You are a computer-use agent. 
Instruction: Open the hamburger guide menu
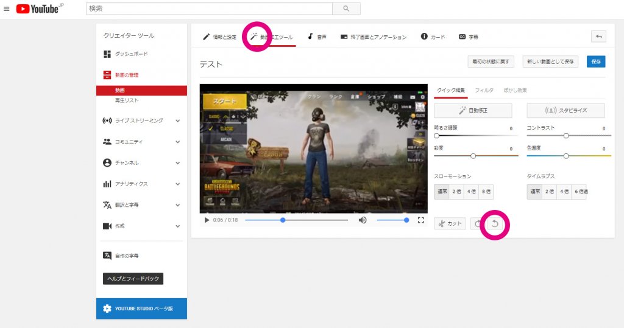tap(6, 9)
